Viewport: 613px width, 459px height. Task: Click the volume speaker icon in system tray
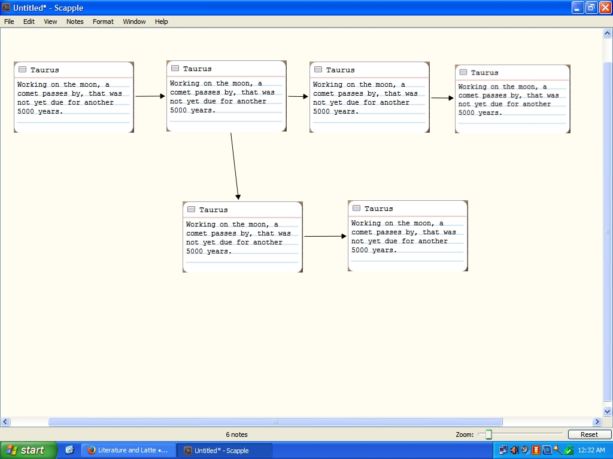[x=514, y=450]
